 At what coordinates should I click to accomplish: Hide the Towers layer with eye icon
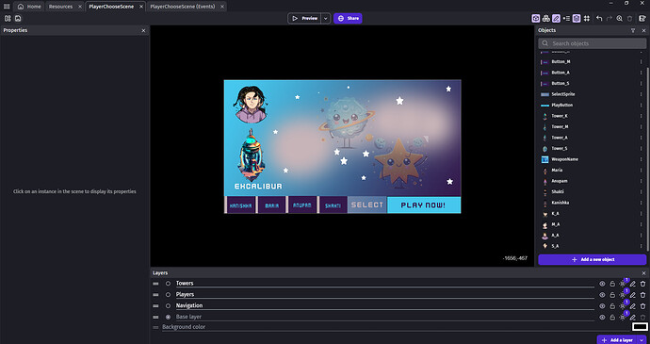point(602,284)
